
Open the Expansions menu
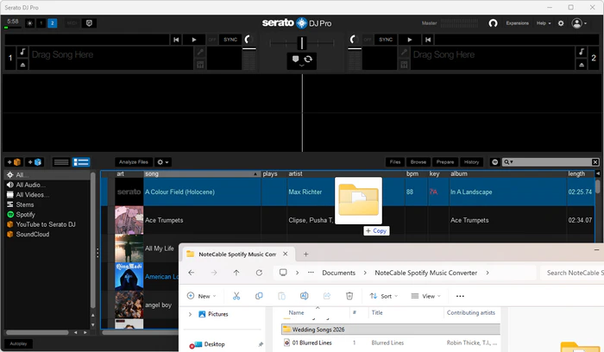(518, 23)
